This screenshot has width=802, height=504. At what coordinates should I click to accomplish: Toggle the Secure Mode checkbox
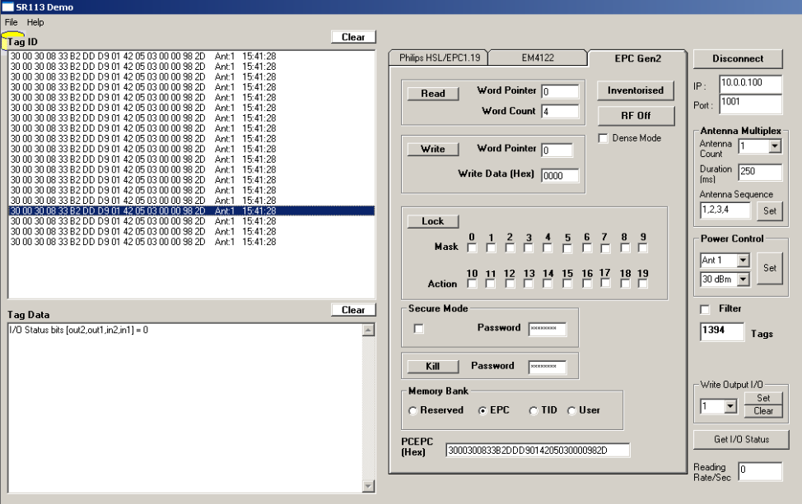pyautogui.click(x=418, y=329)
